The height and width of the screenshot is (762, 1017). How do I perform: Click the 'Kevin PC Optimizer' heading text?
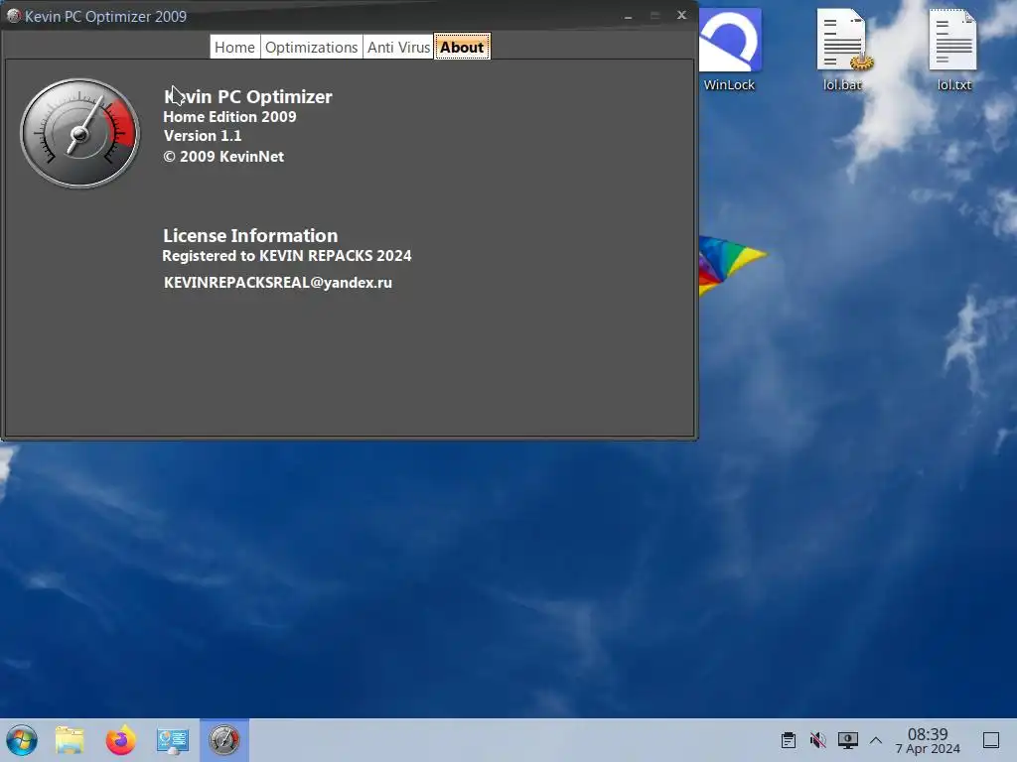point(247,96)
